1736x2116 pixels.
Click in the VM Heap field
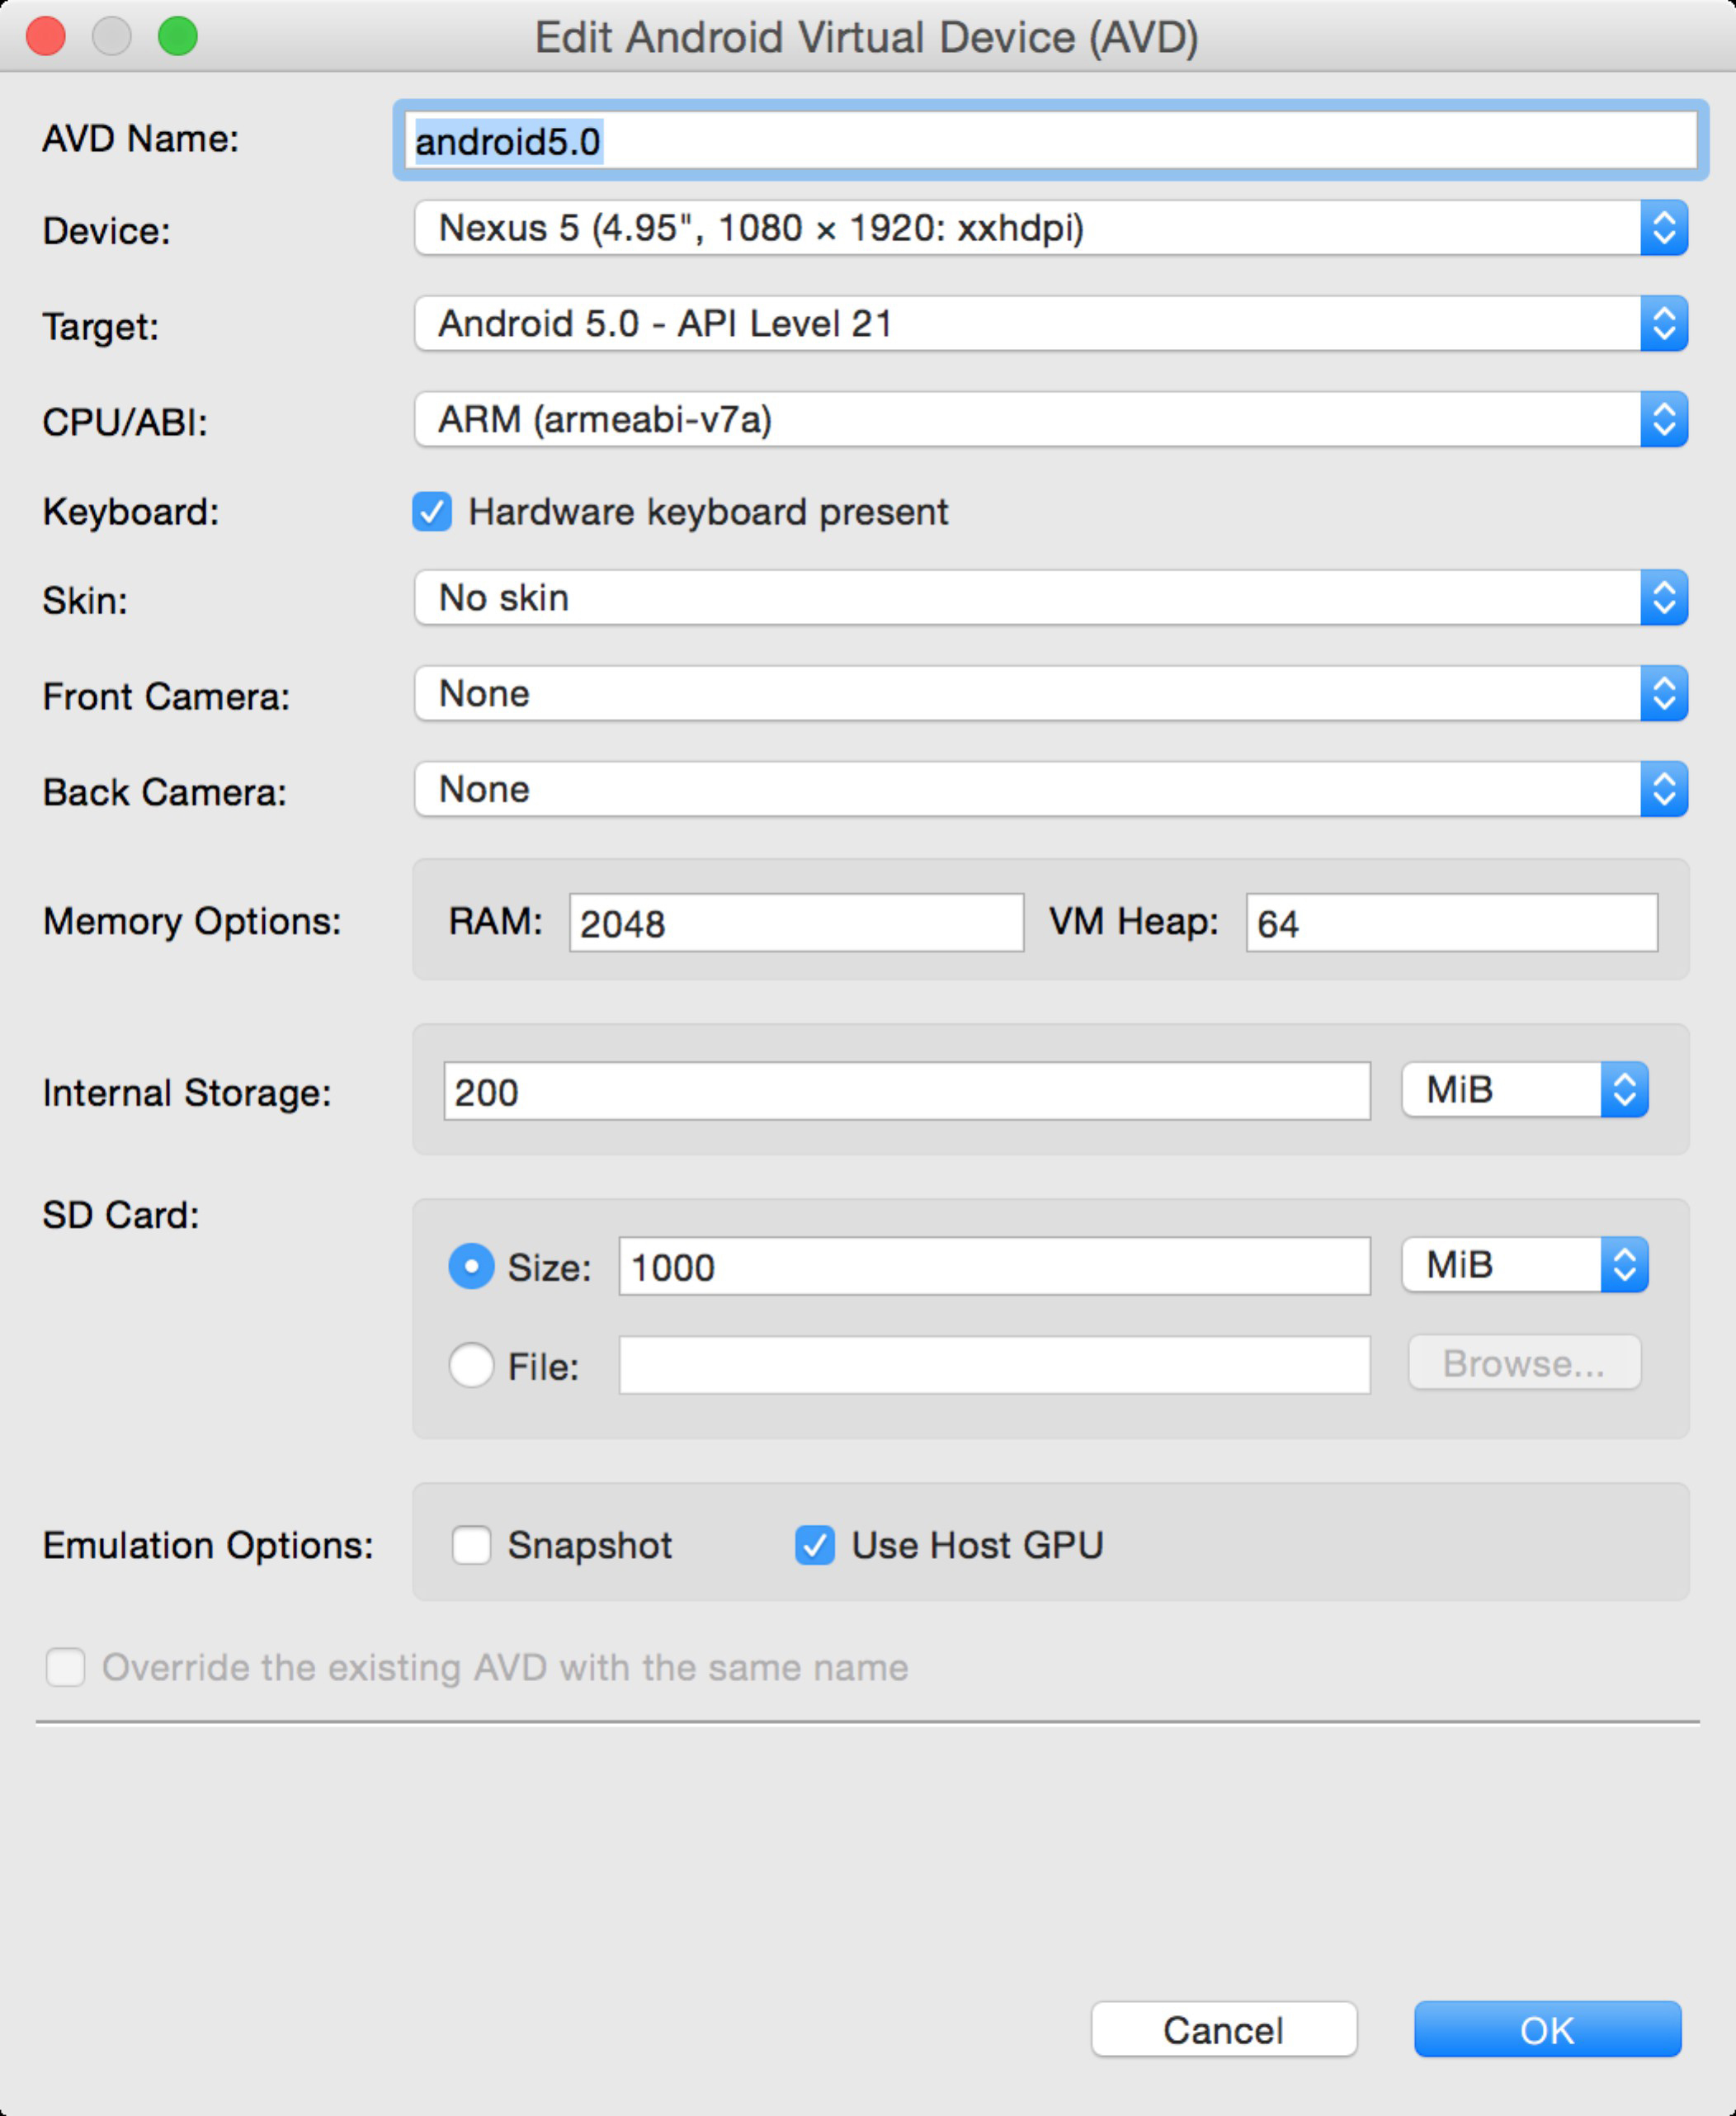coord(1451,923)
